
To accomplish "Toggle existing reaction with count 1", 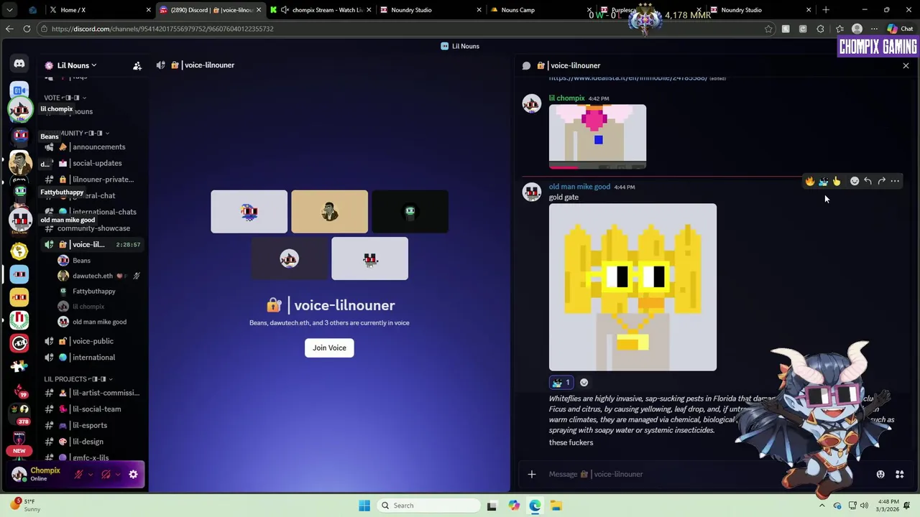I will click(x=561, y=383).
